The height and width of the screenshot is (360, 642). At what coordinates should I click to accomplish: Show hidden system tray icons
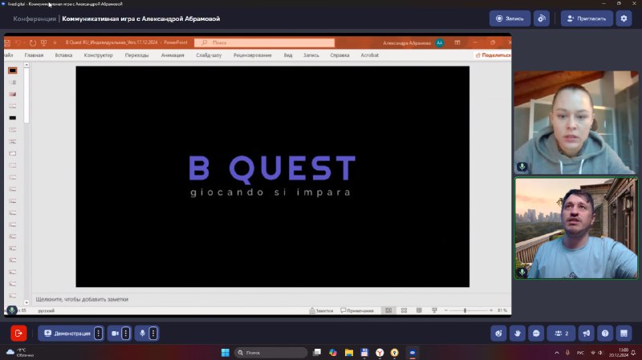(557, 353)
